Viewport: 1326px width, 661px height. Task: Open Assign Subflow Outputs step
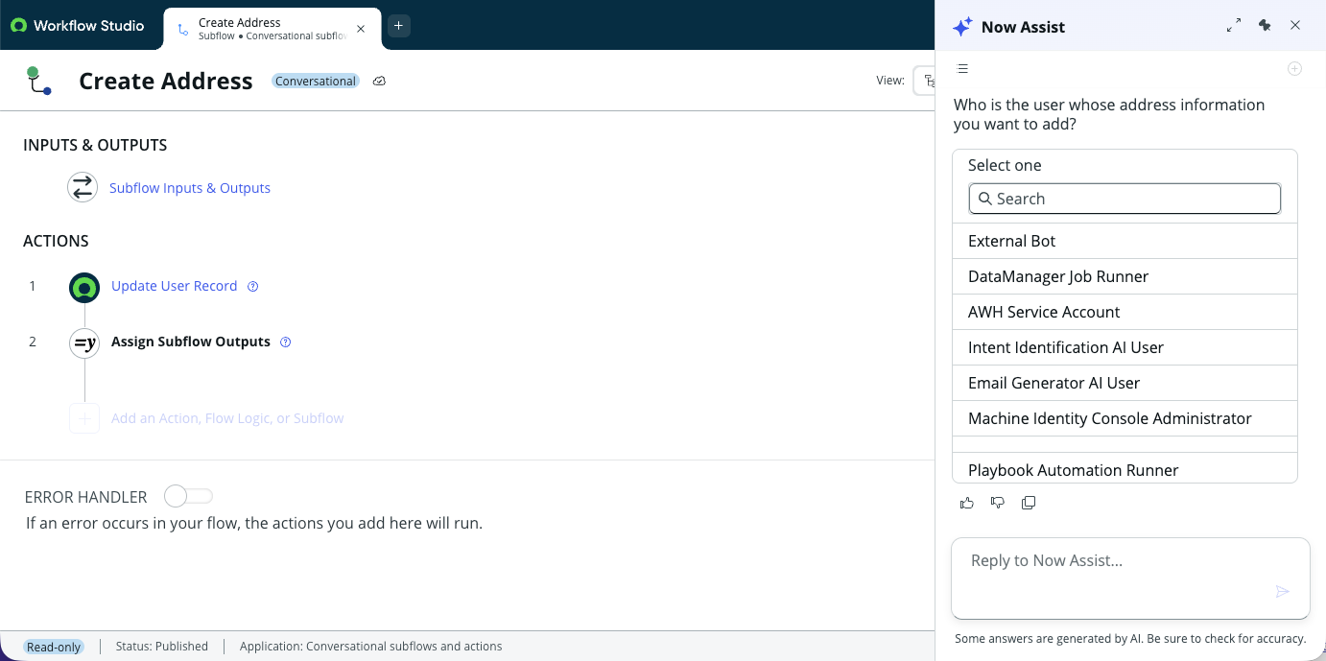click(191, 342)
